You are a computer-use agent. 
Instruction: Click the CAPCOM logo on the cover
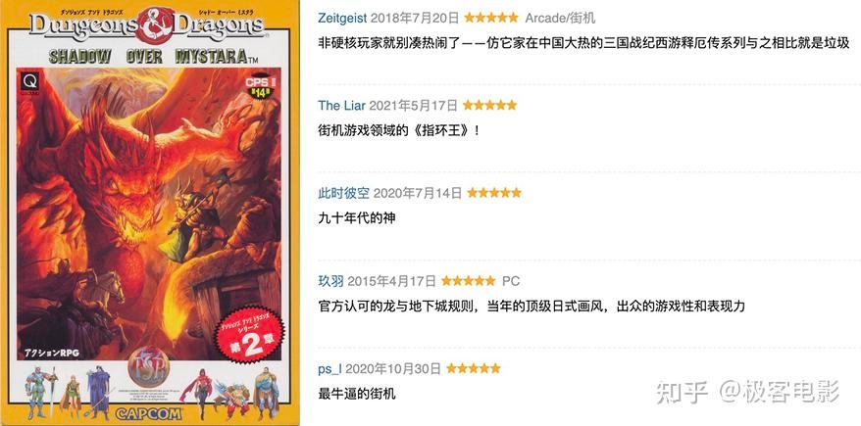[148, 413]
